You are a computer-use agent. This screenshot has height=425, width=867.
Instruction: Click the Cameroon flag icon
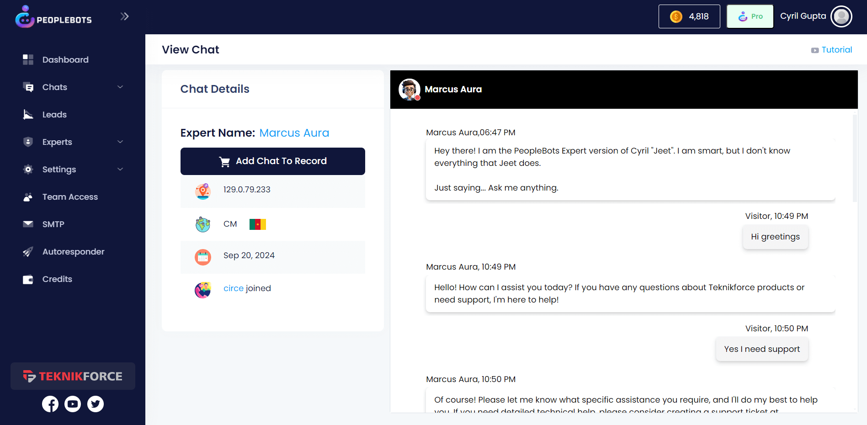(257, 224)
